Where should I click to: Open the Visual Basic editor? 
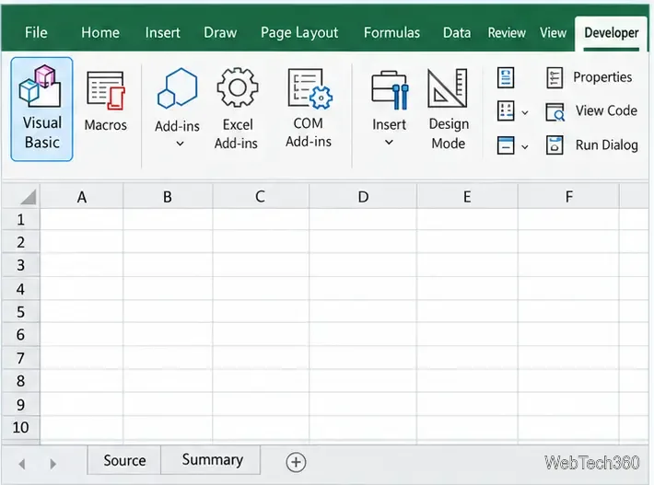point(41,110)
